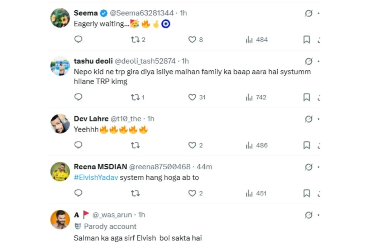Image resolution: width=367 pixels, height=244 pixels.
Task: Like tashu deoli's tweet
Action: click(192, 97)
